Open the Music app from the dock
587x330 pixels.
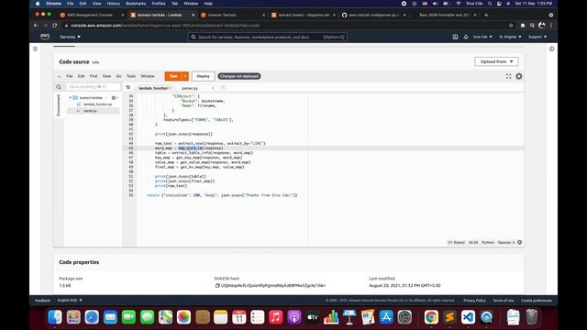275,317
